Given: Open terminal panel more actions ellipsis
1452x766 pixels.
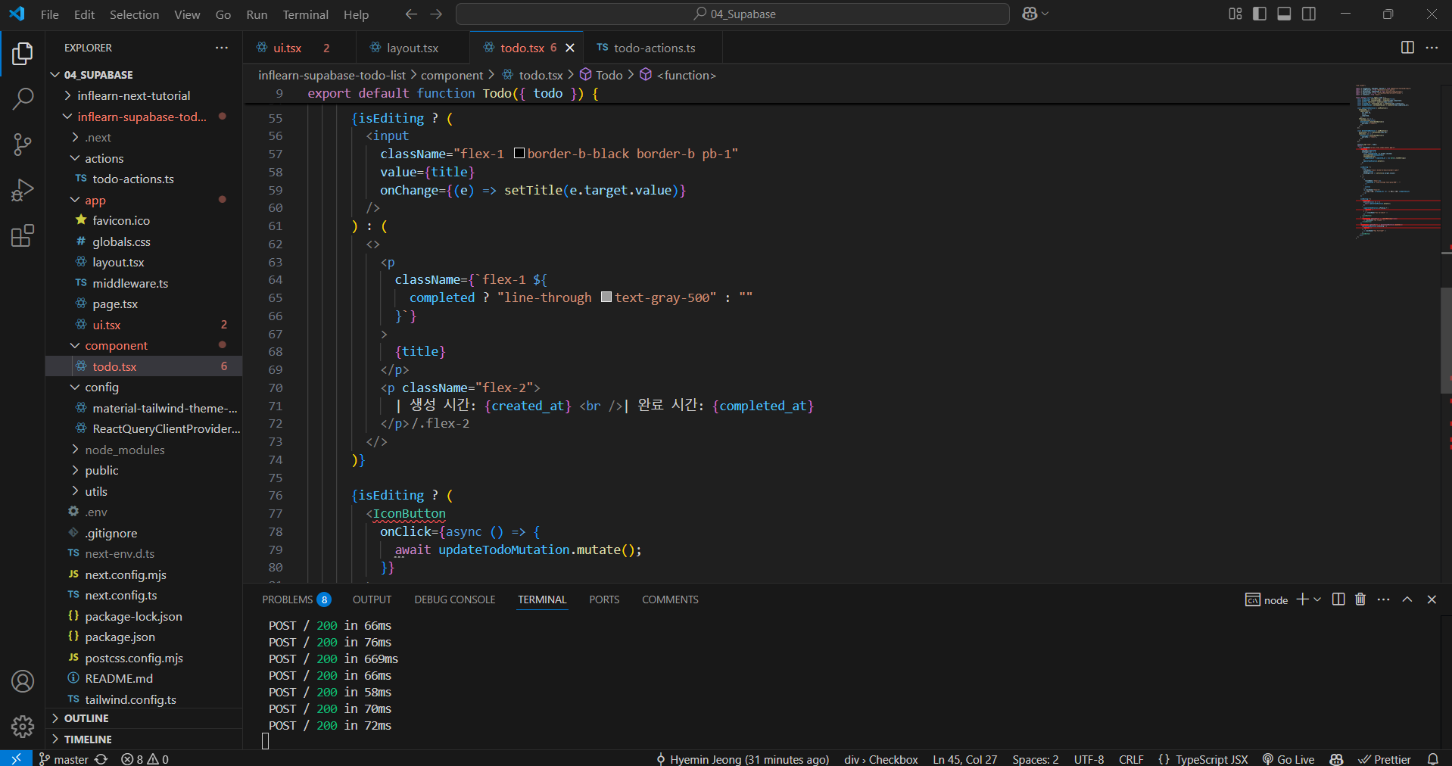Looking at the screenshot, I should 1384,599.
